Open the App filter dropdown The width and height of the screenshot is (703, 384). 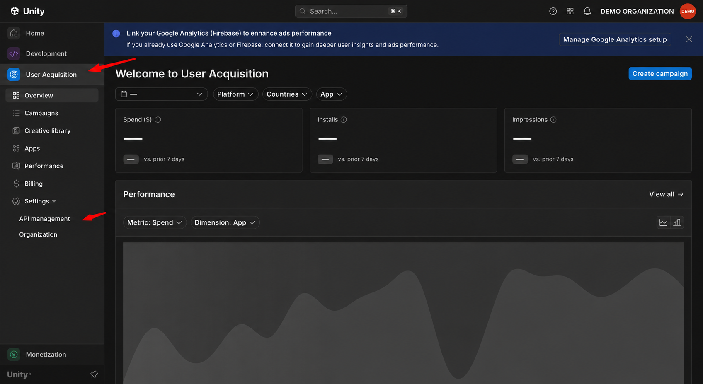pyautogui.click(x=331, y=94)
